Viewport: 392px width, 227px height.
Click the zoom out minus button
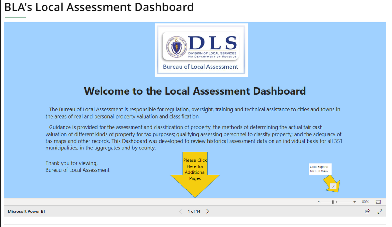click(319, 202)
